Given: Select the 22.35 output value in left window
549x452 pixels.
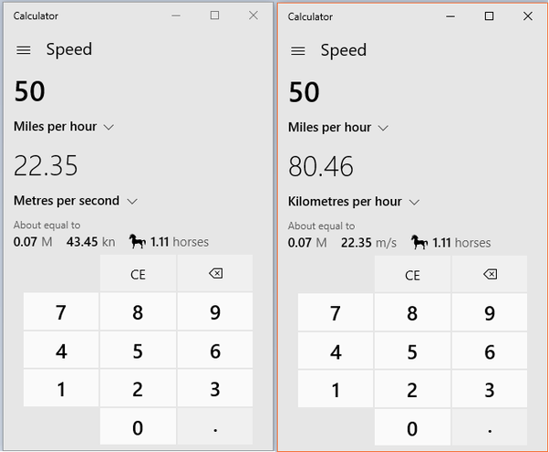Looking at the screenshot, I should 46,165.
